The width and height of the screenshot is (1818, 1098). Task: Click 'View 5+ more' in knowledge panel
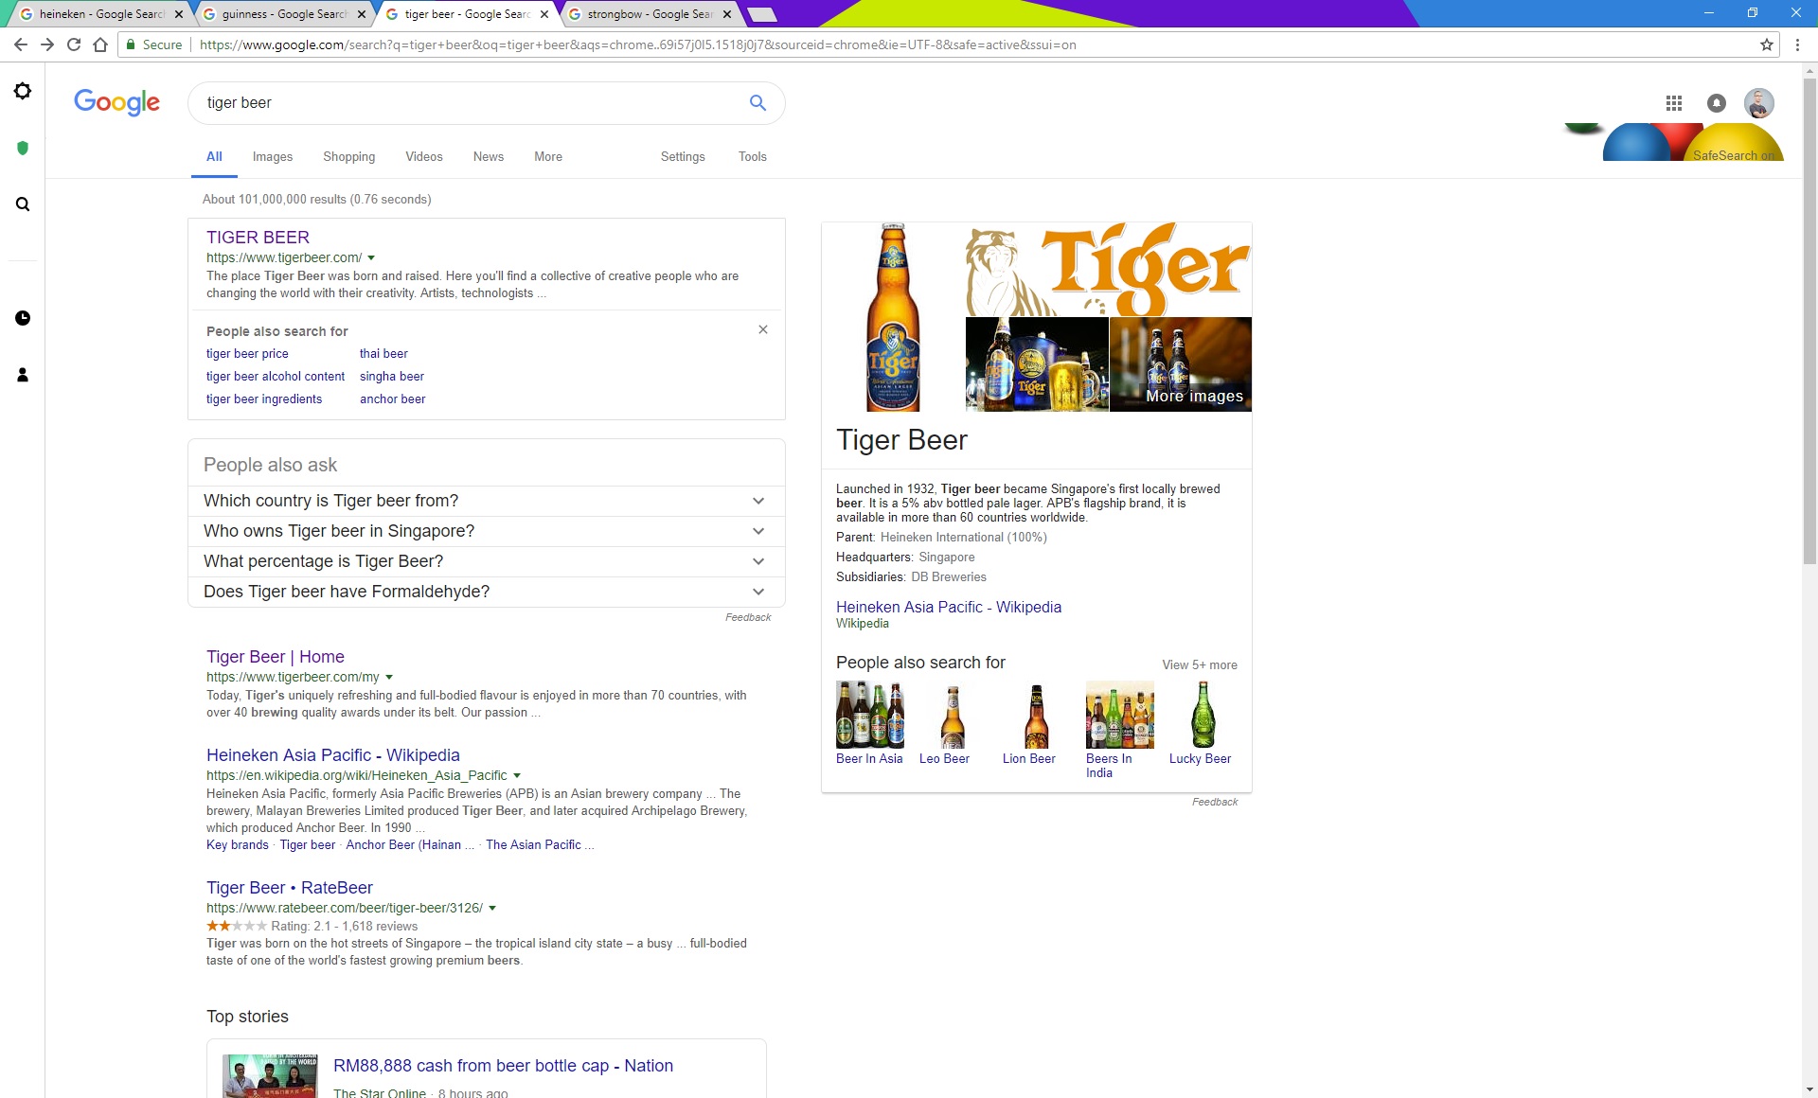(1200, 665)
